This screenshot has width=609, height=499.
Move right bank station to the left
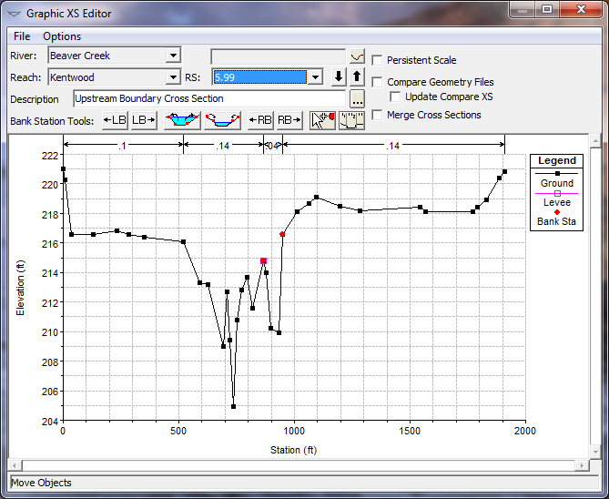coord(260,120)
